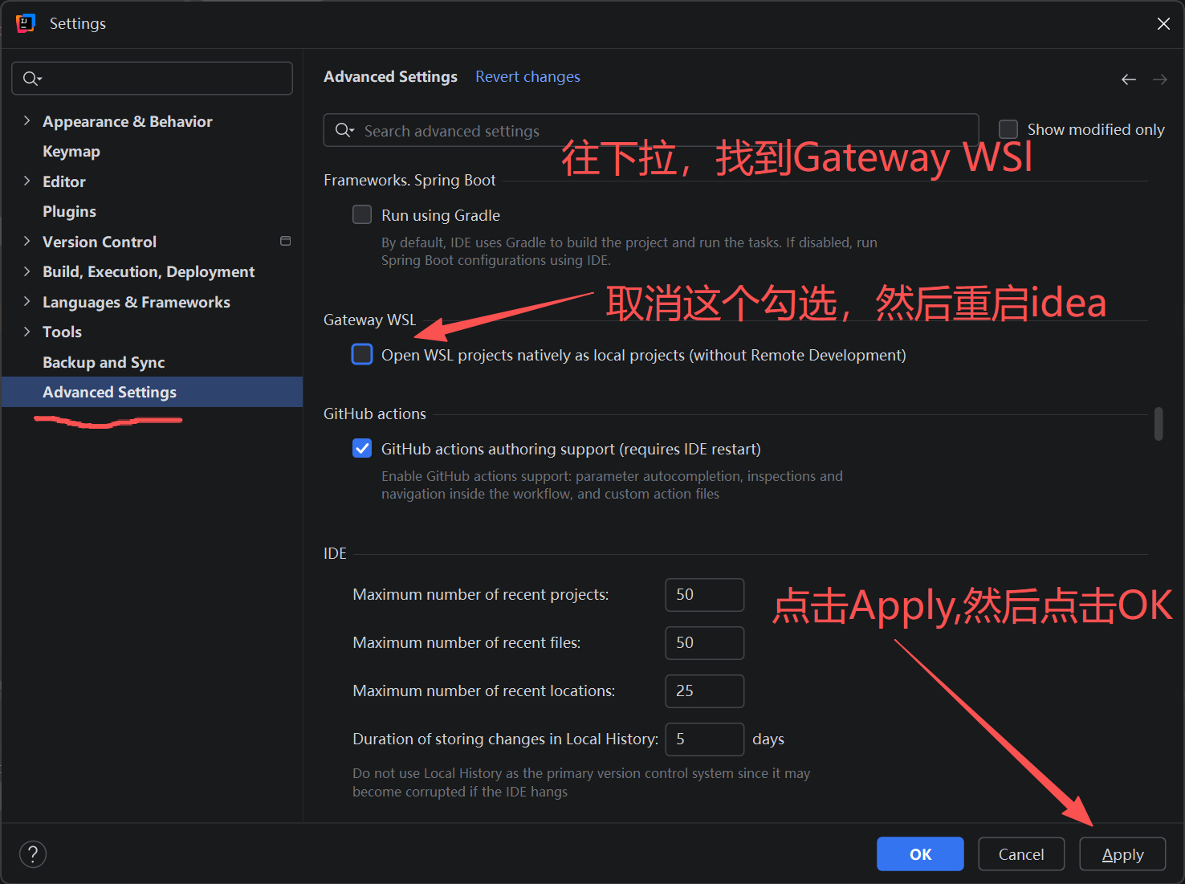1185x884 pixels.
Task: Enable Run using Gradle
Action: (x=362, y=214)
